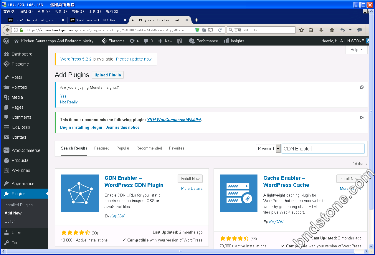Open comments bubble in admin bar
Screen dimensions: 375x255
point(148,41)
